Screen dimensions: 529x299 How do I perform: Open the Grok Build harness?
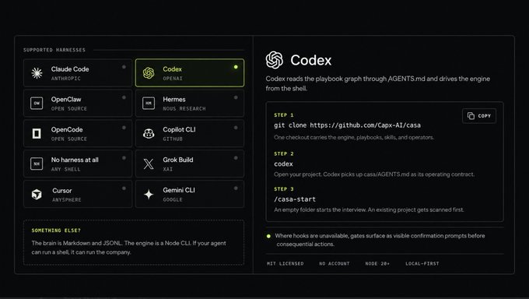190,164
